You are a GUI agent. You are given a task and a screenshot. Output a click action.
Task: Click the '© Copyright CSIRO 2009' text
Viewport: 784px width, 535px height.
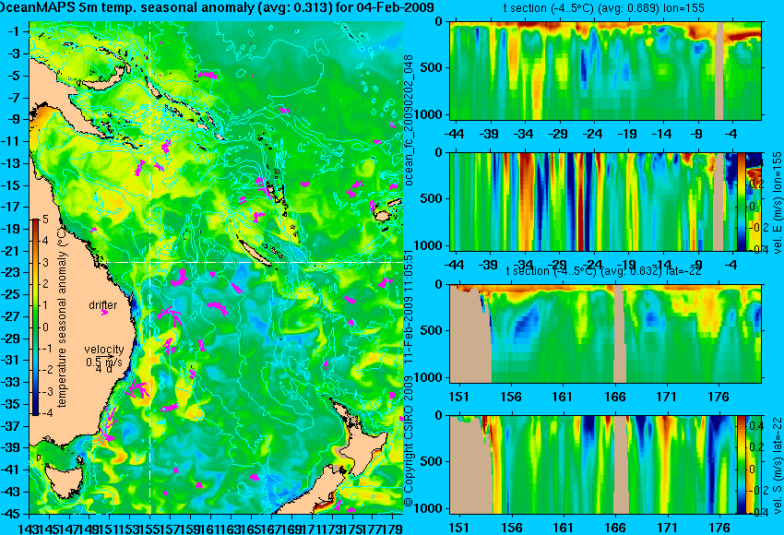click(x=409, y=442)
